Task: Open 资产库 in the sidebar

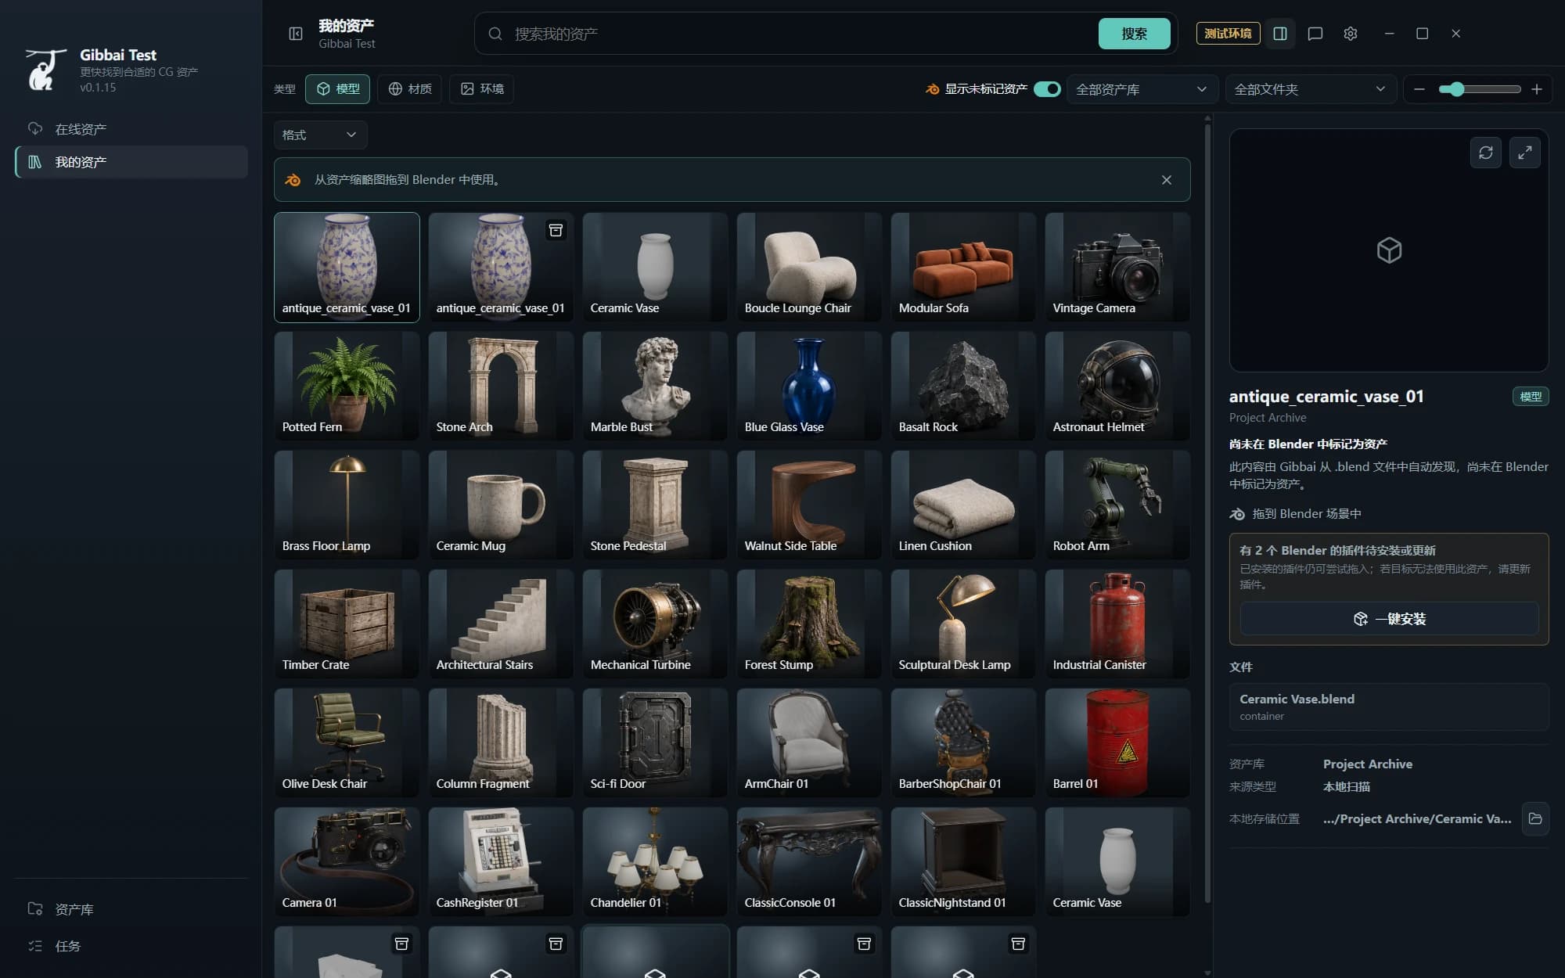Action: coord(131,909)
